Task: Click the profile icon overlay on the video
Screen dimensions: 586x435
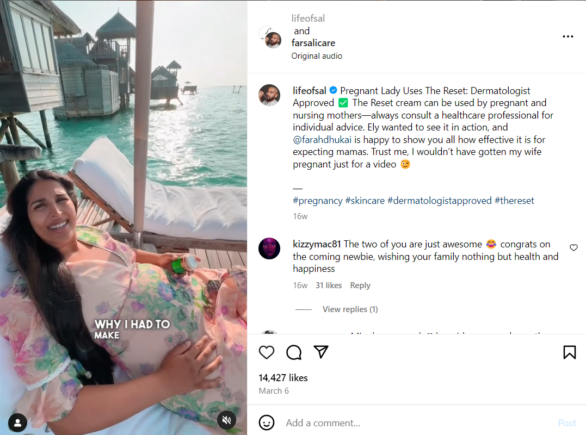Action: (x=17, y=422)
